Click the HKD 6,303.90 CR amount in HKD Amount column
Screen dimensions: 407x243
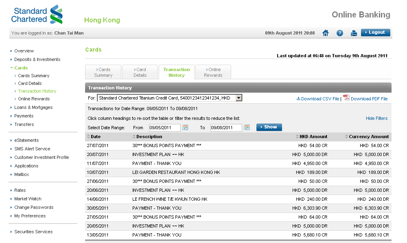pyautogui.click(x=310, y=208)
